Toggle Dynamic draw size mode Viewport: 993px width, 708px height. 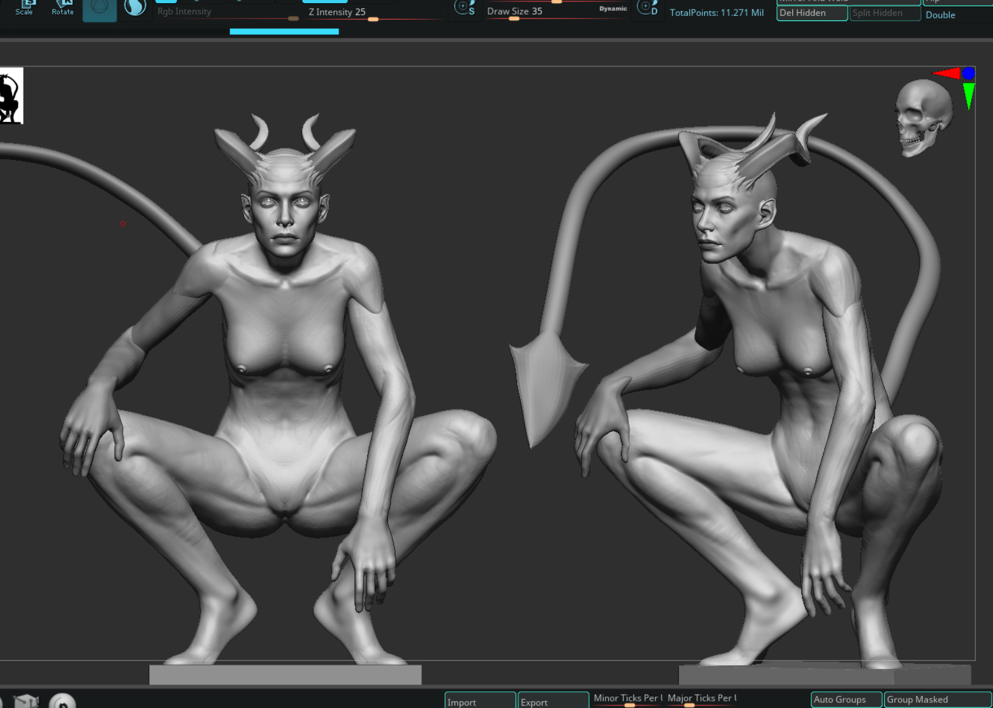coord(612,9)
